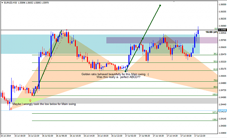Click the EURNZD,M30 chart title text
227x138 pixels.
coord(11,3)
